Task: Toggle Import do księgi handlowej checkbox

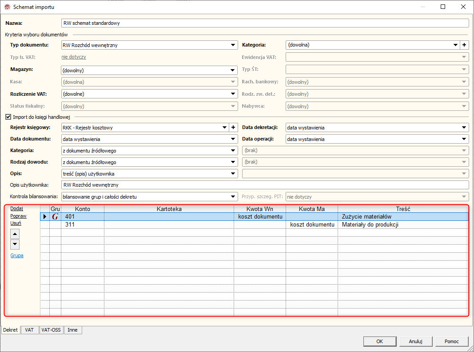Action: (8, 117)
